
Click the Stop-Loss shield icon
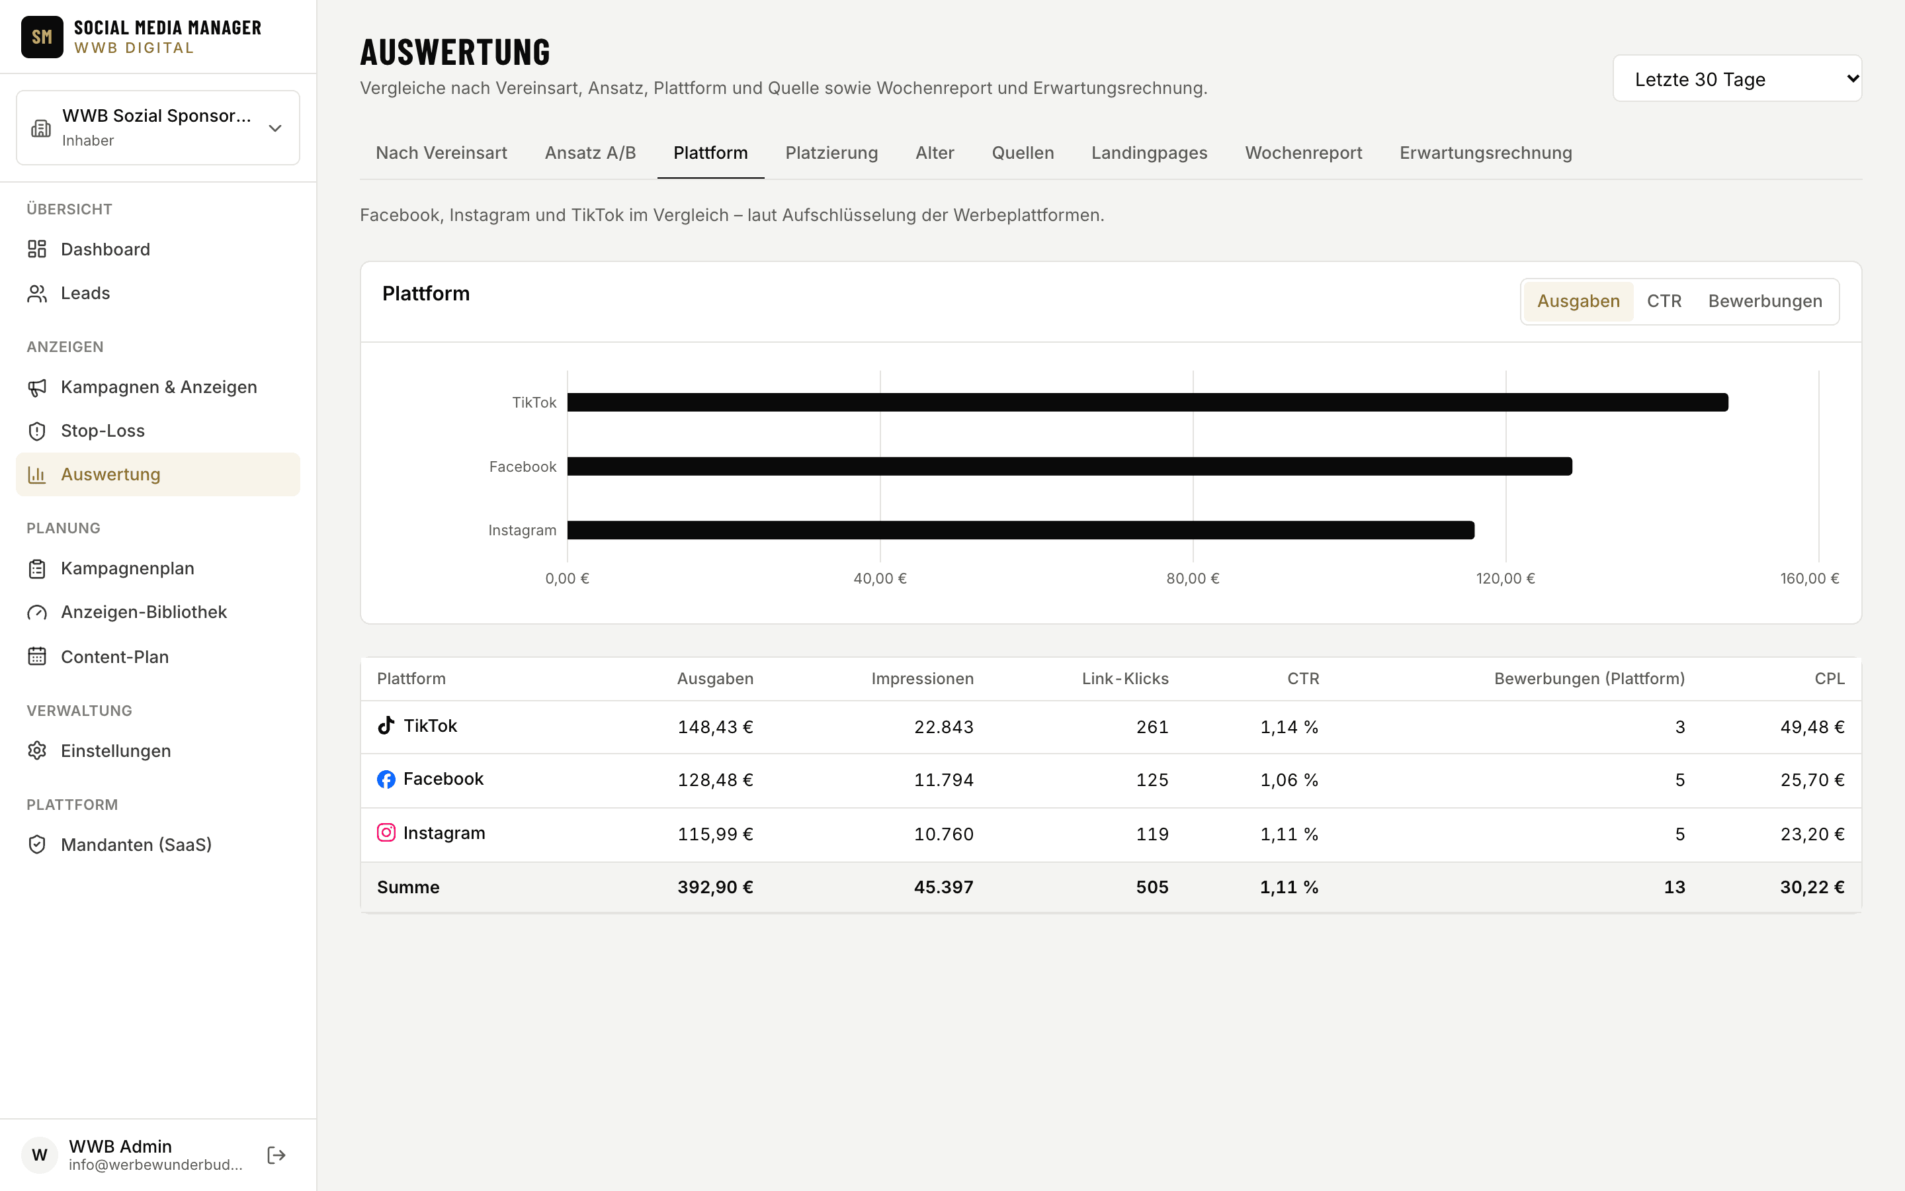coord(37,431)
